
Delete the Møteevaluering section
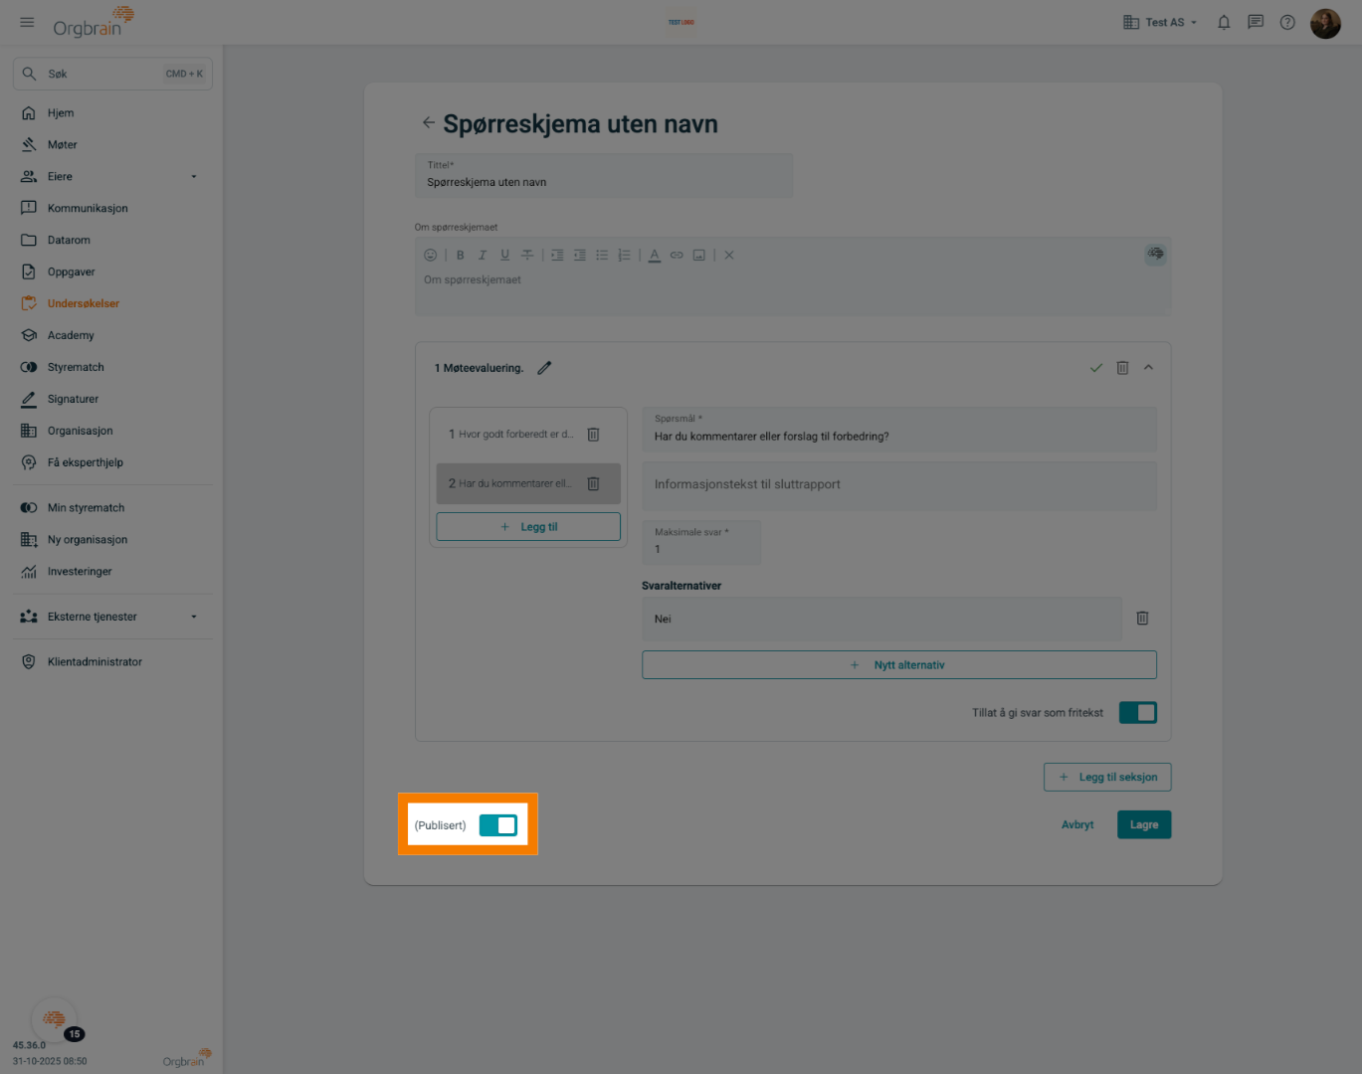click(x=1122, y=368)
